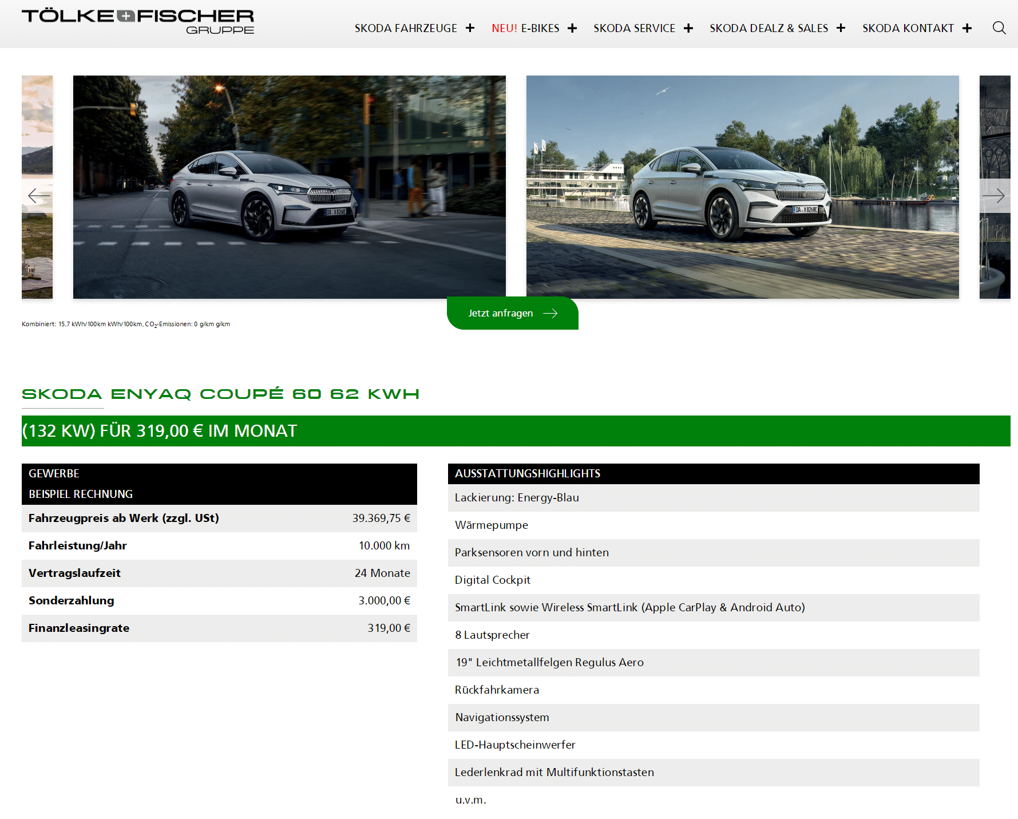Open the Skoda Service menu
Screen dimensions: 1018x819
pyautogui.click(x=634, y=28)
